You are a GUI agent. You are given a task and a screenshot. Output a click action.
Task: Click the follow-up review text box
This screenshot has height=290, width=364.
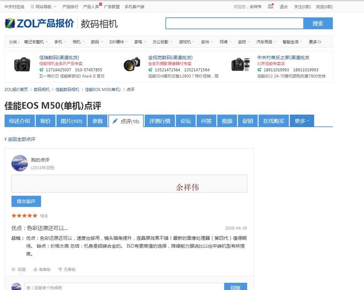[x=129, y=183]
